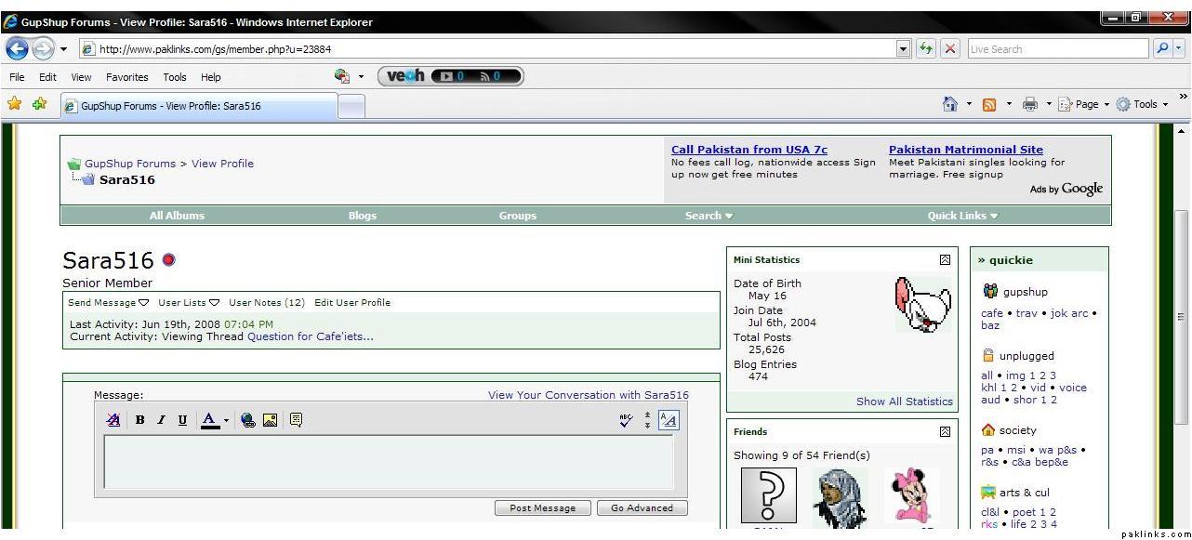1192x540 pixels.
Task: Open the Search dropdown in navbar
Action: 709,216
